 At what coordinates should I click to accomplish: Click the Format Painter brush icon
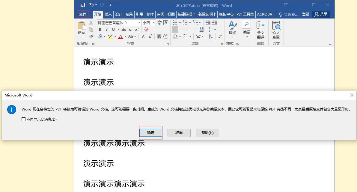point(91,36)
